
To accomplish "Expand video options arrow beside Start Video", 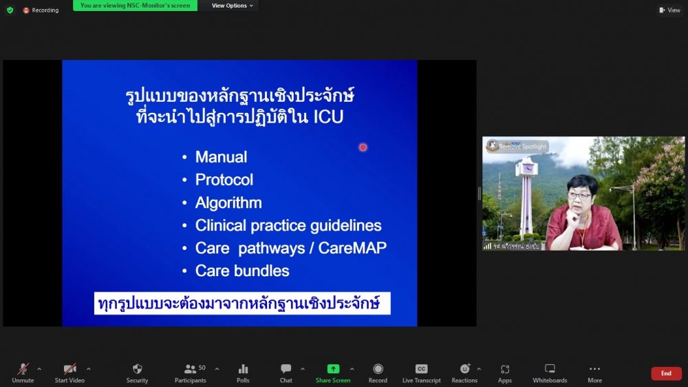I will click(x=88, y=369).
